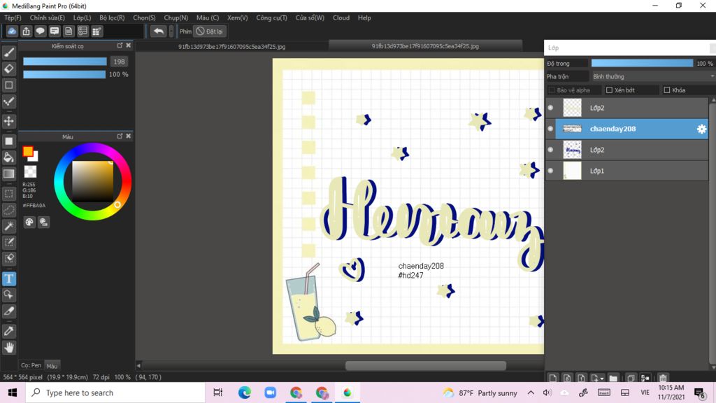
Task: Open the Bình thường blend mode dropdown
Action: coord(653,76)
